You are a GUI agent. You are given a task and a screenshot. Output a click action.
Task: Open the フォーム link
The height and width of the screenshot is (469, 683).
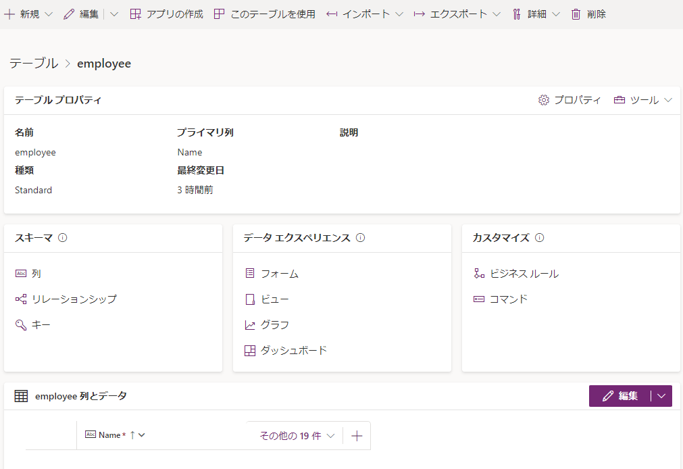(280, 273)
